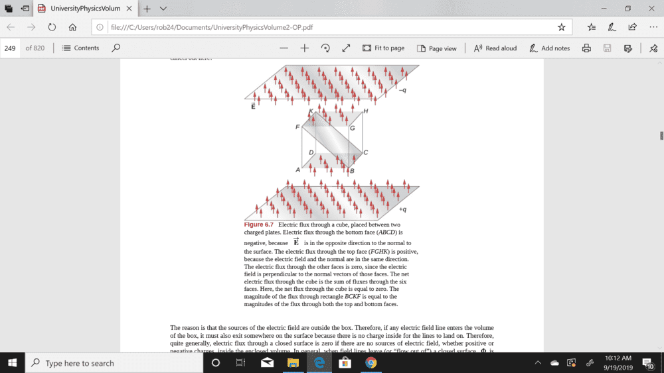
Task: Search within the PDF
Action: (x=116, y=48)
